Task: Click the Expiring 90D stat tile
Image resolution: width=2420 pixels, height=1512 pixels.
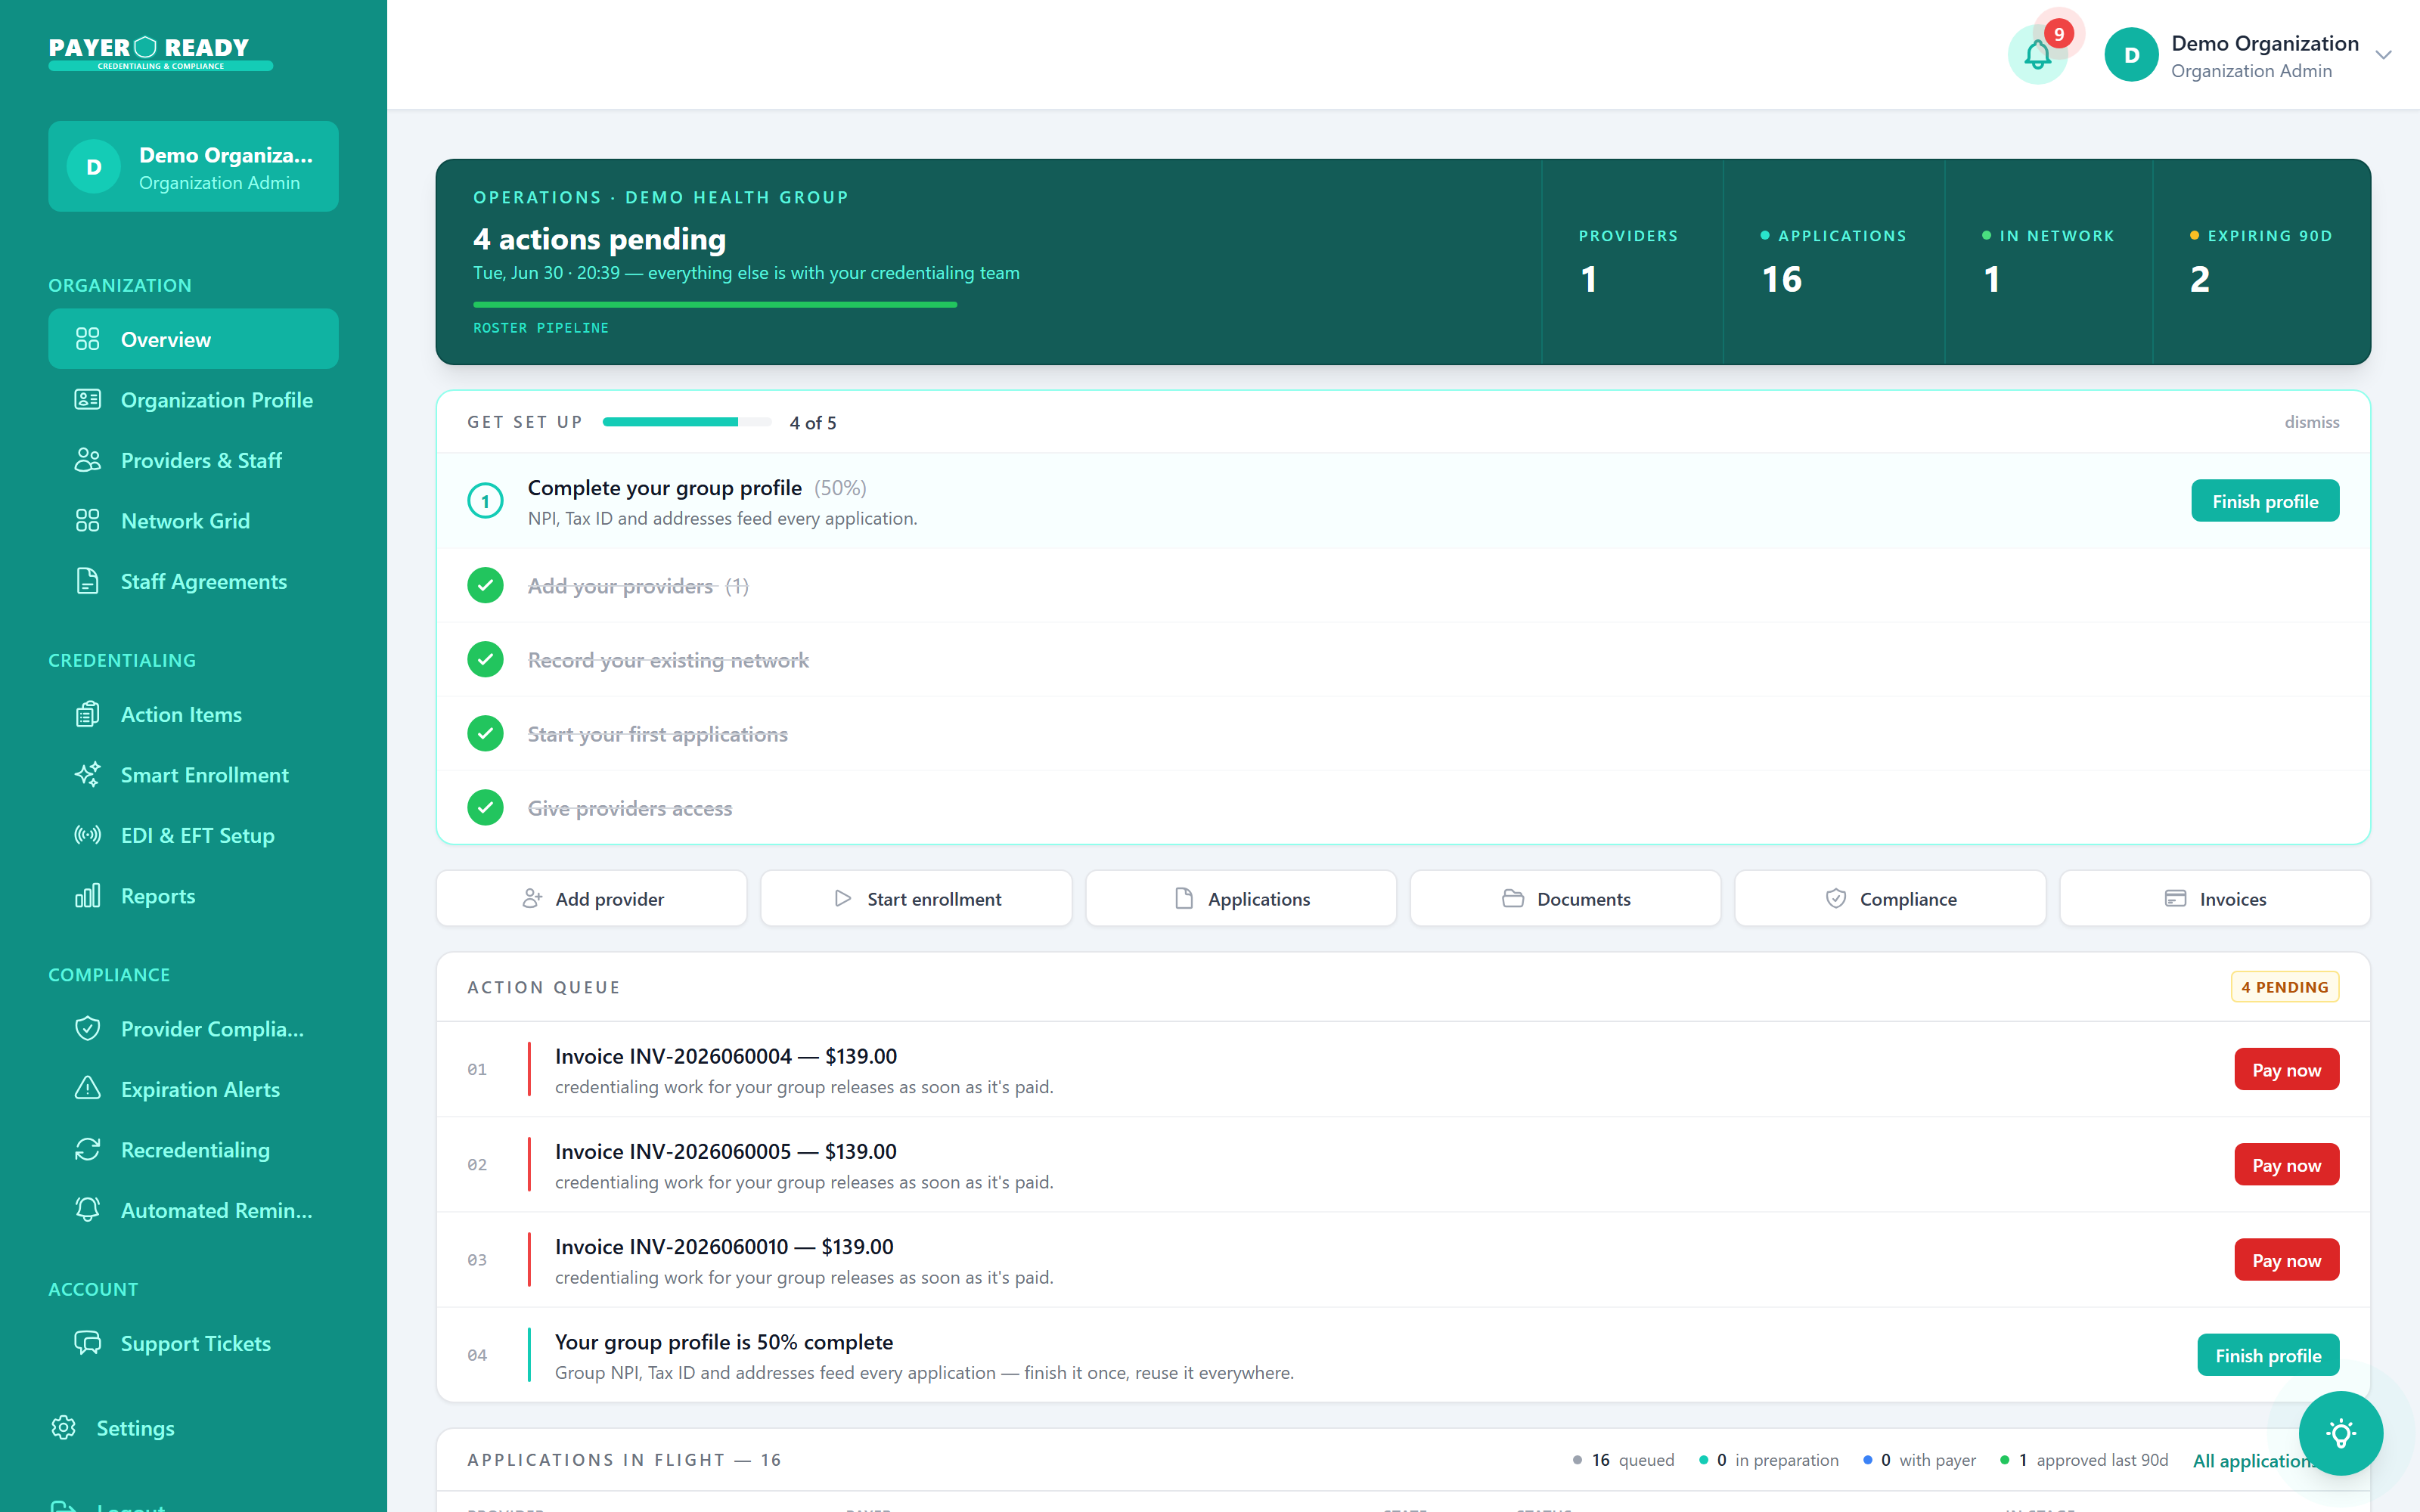Action: point(2261,262)
